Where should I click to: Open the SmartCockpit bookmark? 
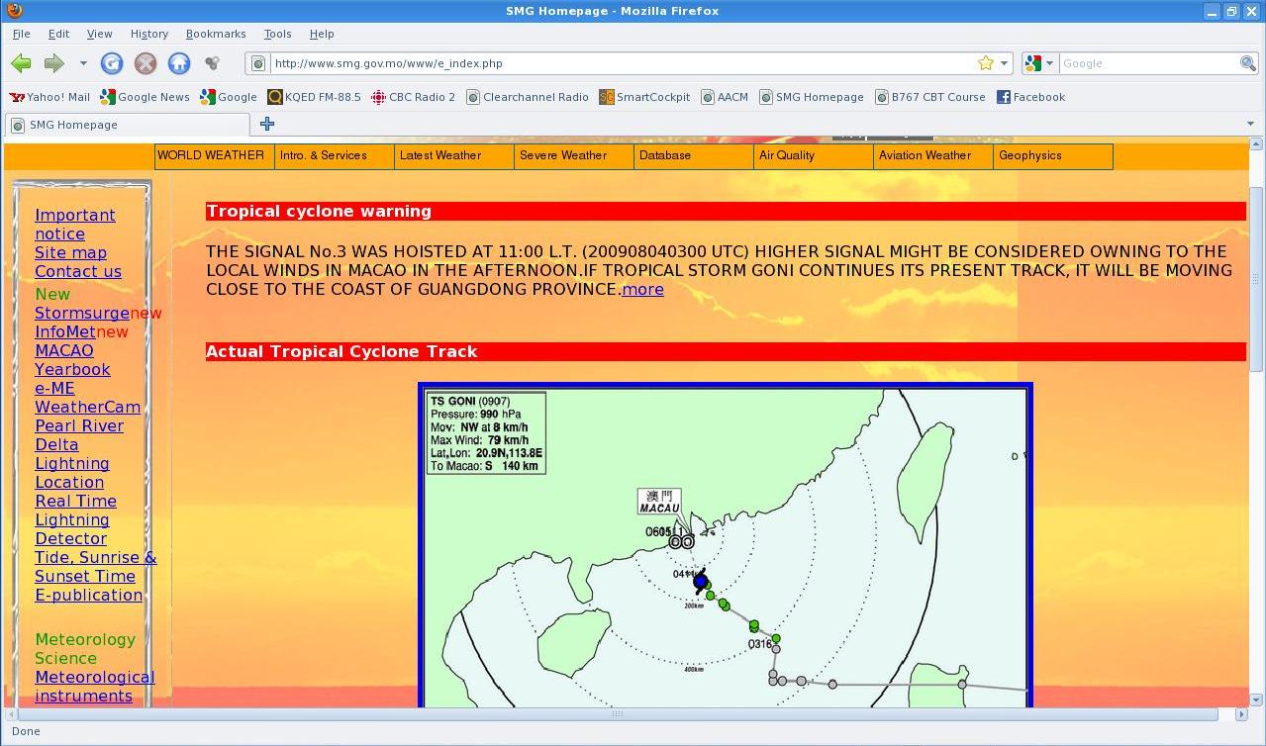(x=644, y=97)
